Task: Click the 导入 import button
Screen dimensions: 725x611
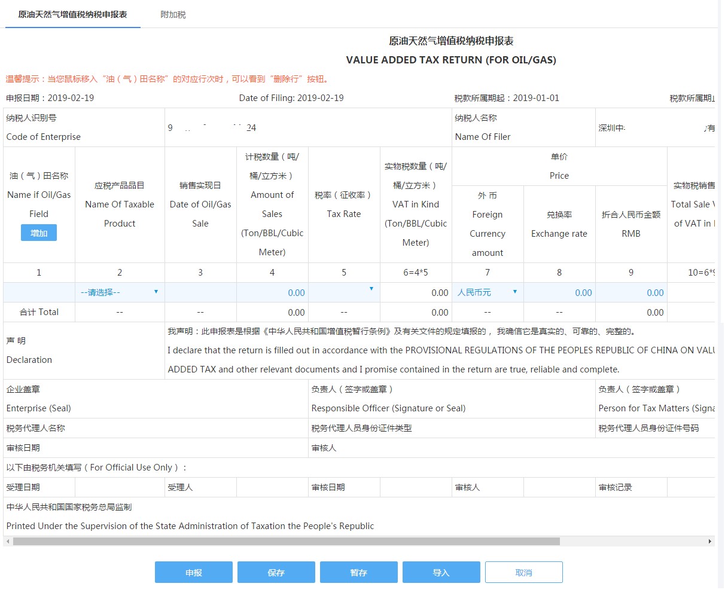Action: click(441, 572)
